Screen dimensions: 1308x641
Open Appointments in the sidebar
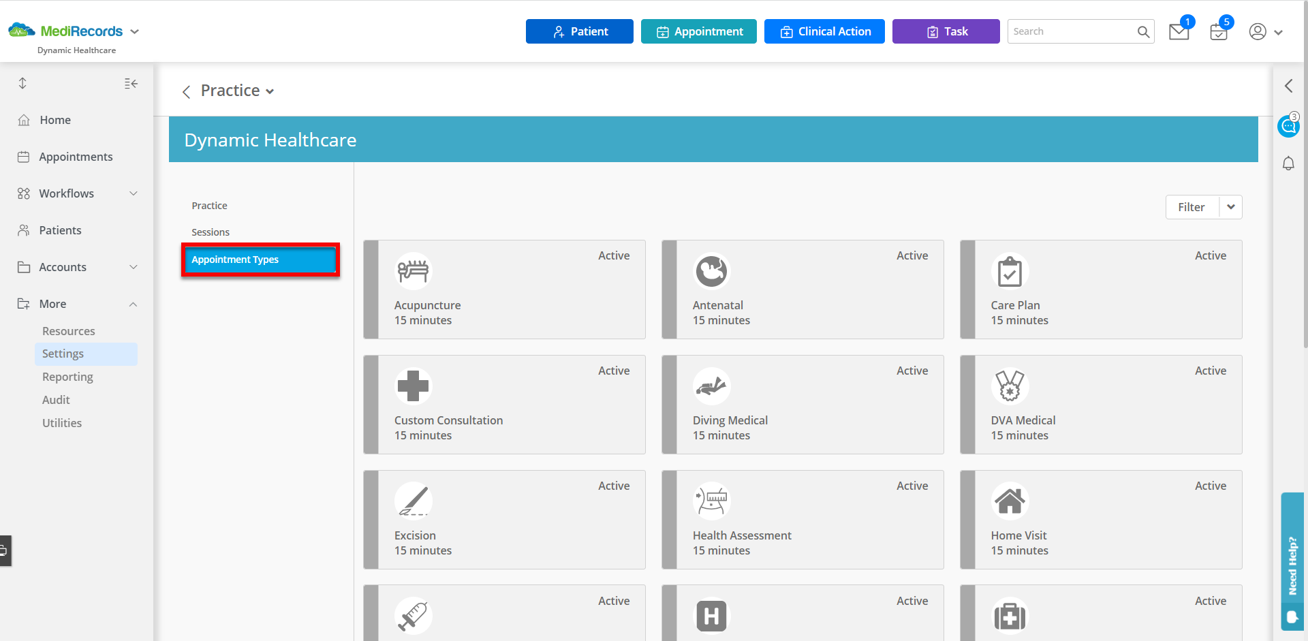(x=76, y=157)
